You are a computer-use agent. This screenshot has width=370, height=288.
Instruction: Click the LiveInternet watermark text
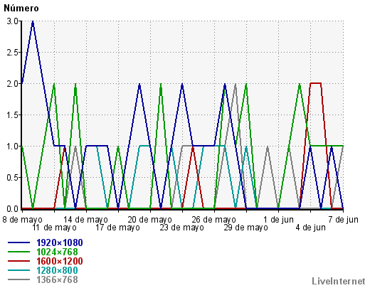339,282
